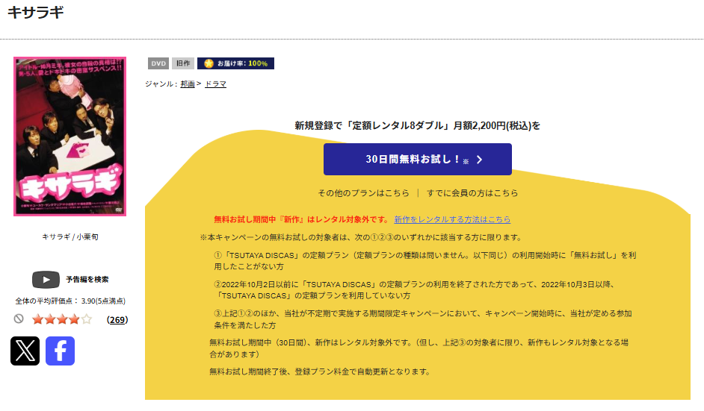The height and width of the screenshot is (411, 704).
Task: Select the fourth rating star
Action: [x=74, y=319]
